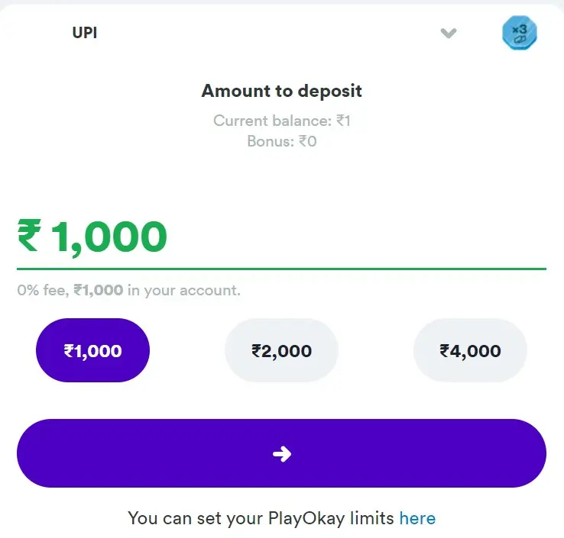Click the rupee symbol in the amount field

(x=28, y=237)
